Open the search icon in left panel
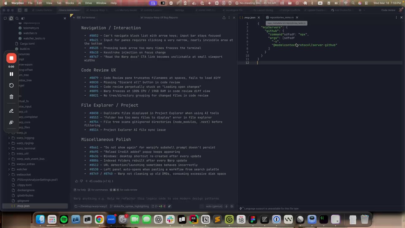This screenshot has width=405, height=228. (x=17, y=18)
